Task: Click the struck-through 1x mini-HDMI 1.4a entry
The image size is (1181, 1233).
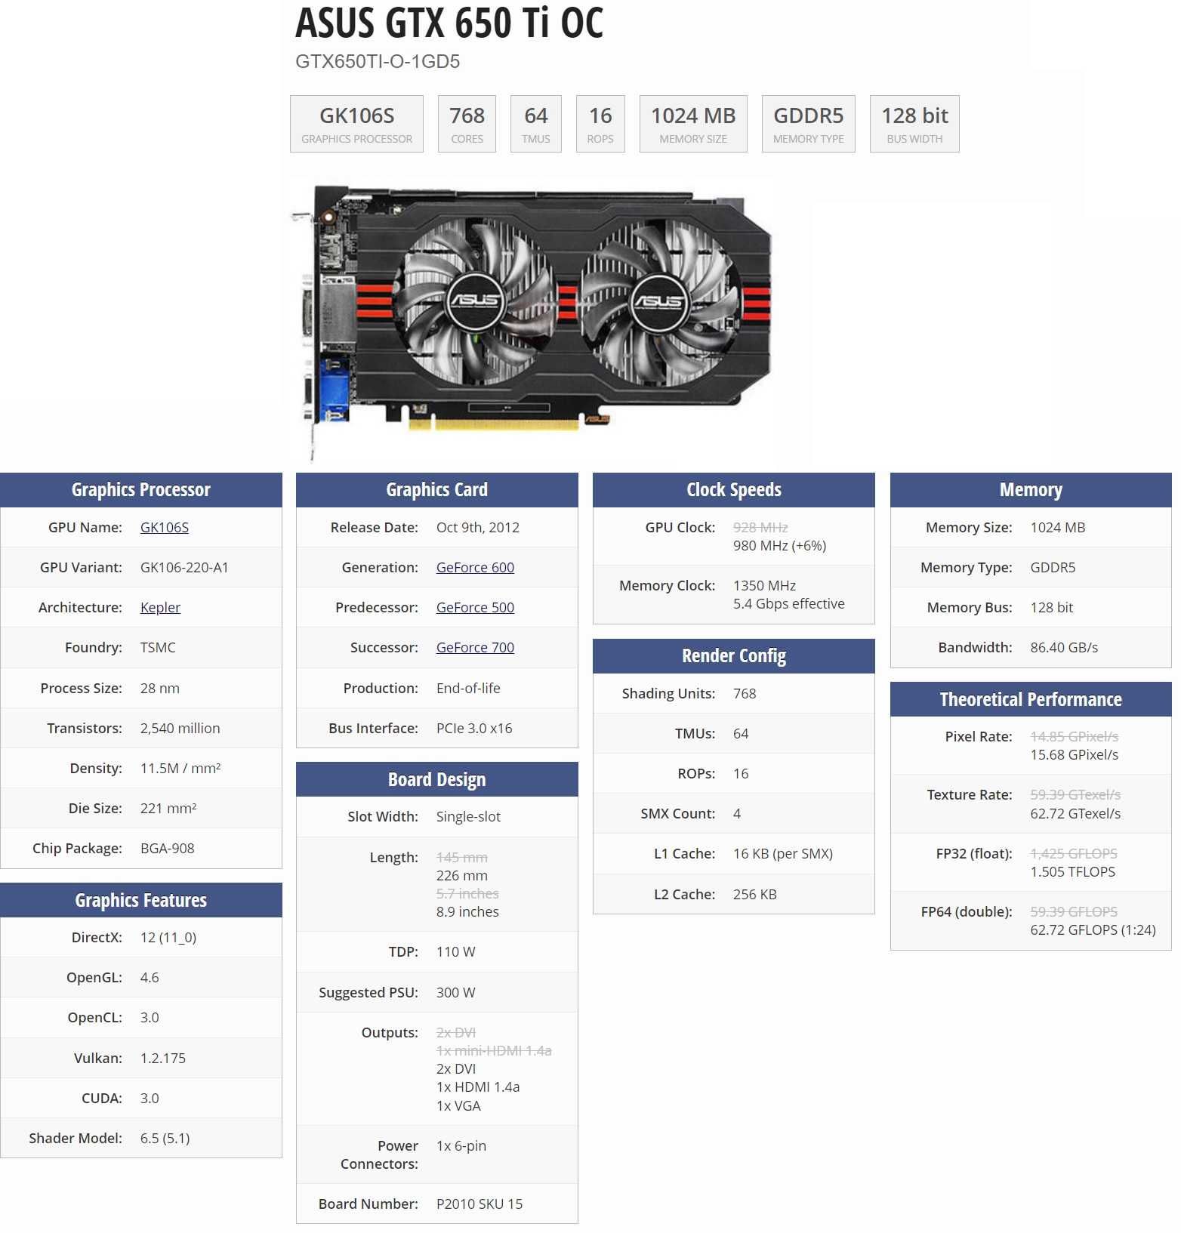Action: [494, 1050]
